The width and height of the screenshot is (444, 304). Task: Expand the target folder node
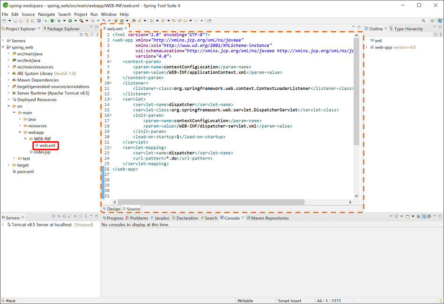tap(8, 165)
